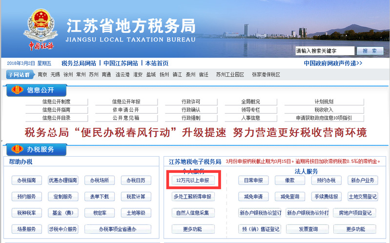Viewport: 390px width, 243px height.
Task: Select 连云港 sub-site link
Action: pos(123,75)
